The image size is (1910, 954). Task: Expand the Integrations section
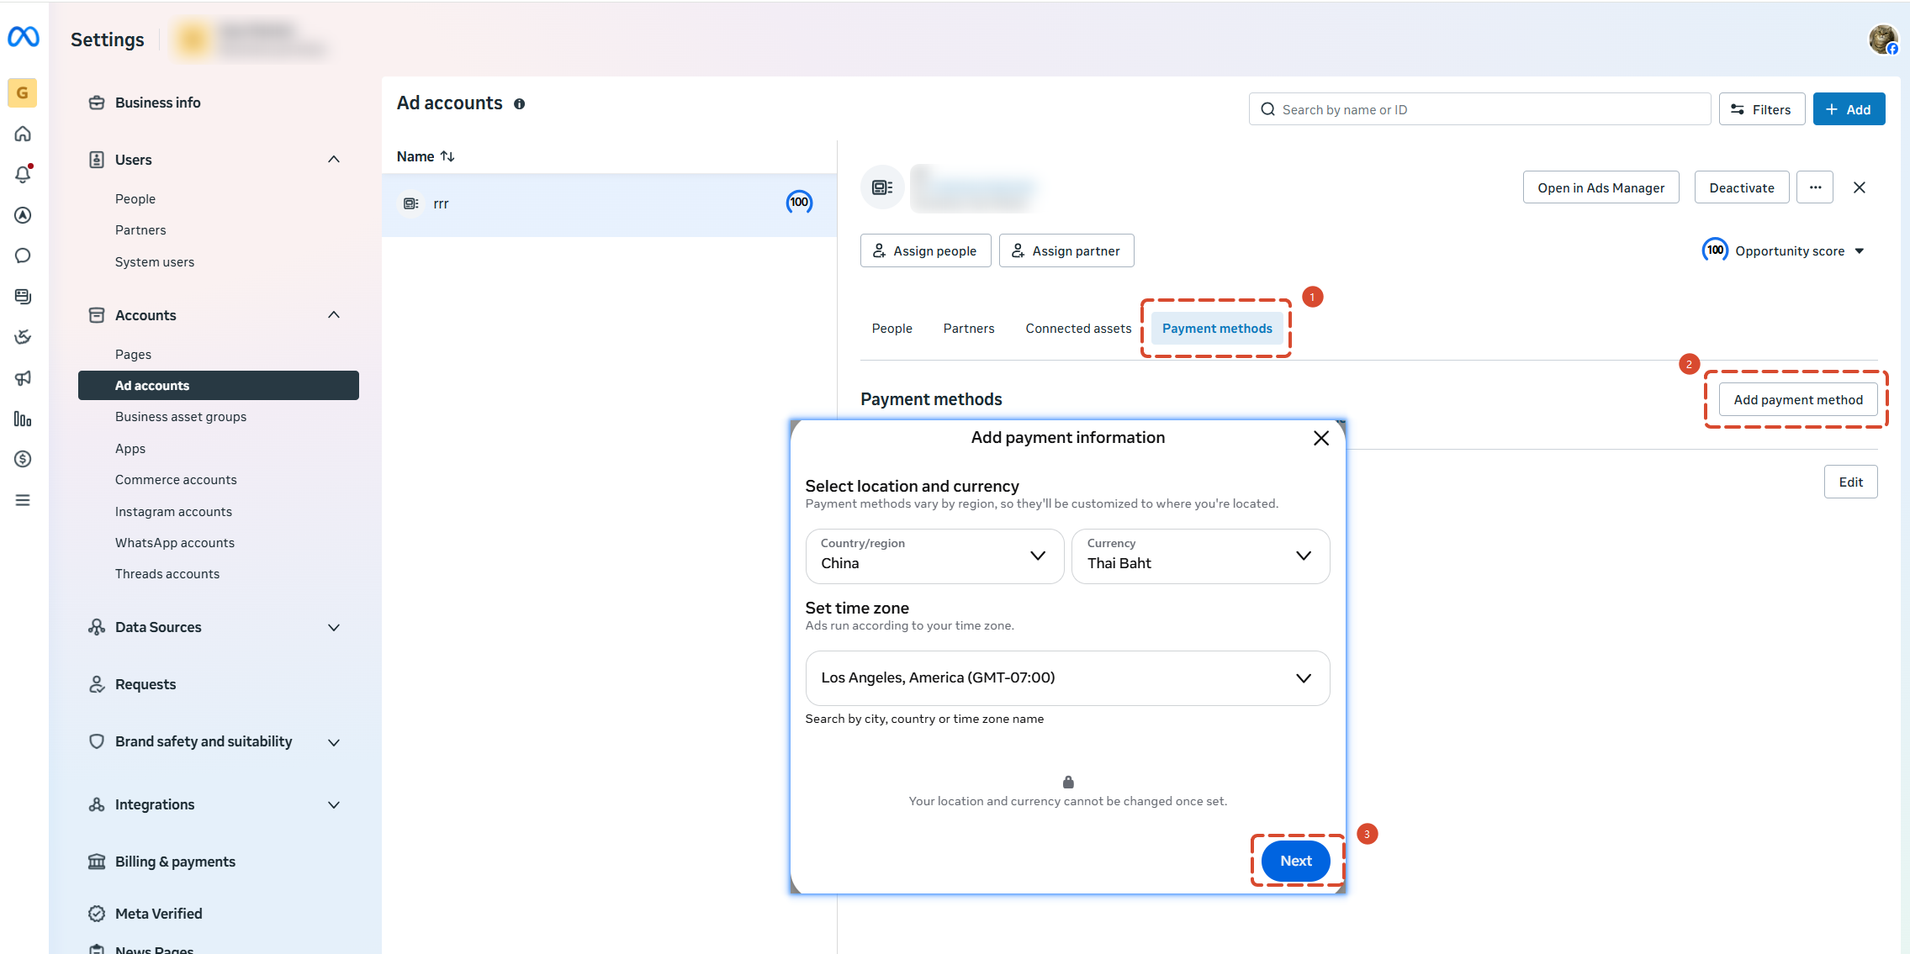(334, 804)
